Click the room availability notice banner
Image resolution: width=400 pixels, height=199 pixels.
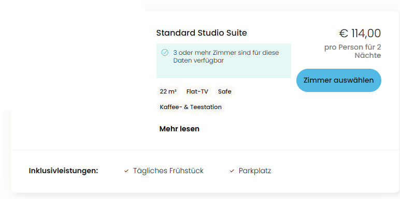click(224, 60)
